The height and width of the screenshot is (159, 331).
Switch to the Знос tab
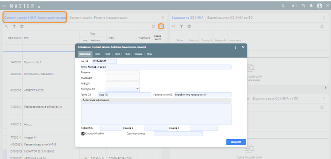98,54
